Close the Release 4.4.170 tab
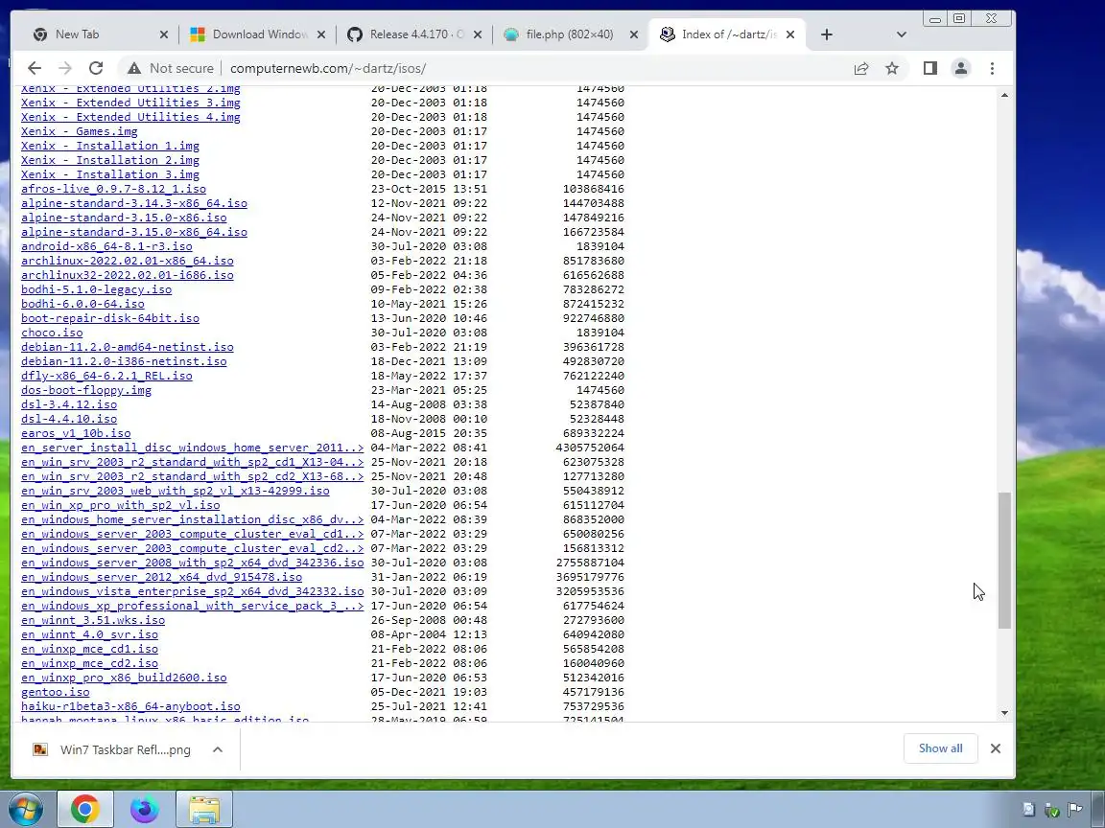Viewport: 1105px width, 828px height. [x=477, y=34]
